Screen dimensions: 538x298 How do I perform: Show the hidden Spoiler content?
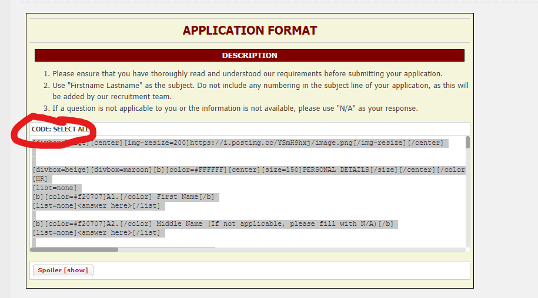63,270
